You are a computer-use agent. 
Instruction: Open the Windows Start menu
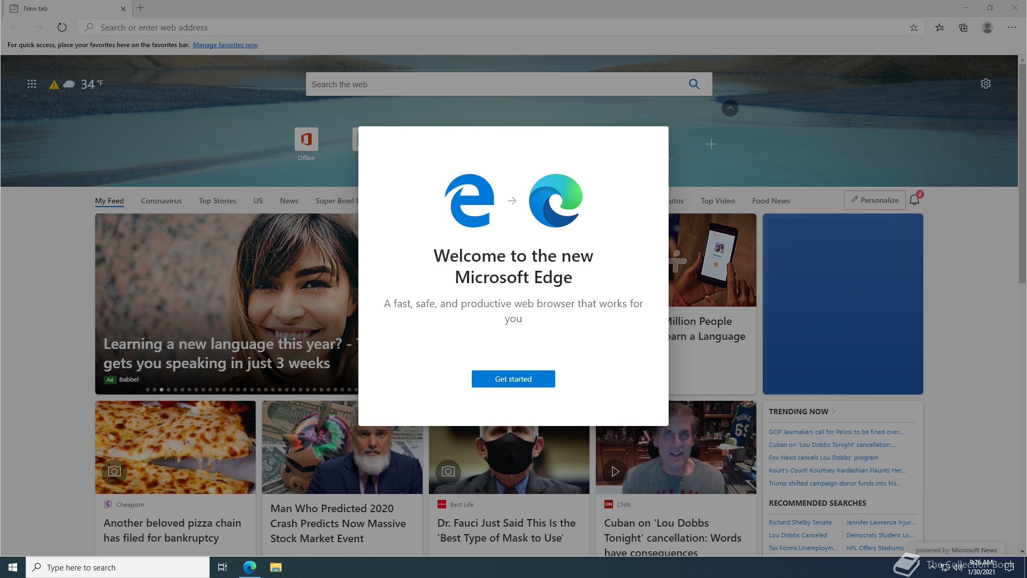click(x=13, y=567)
